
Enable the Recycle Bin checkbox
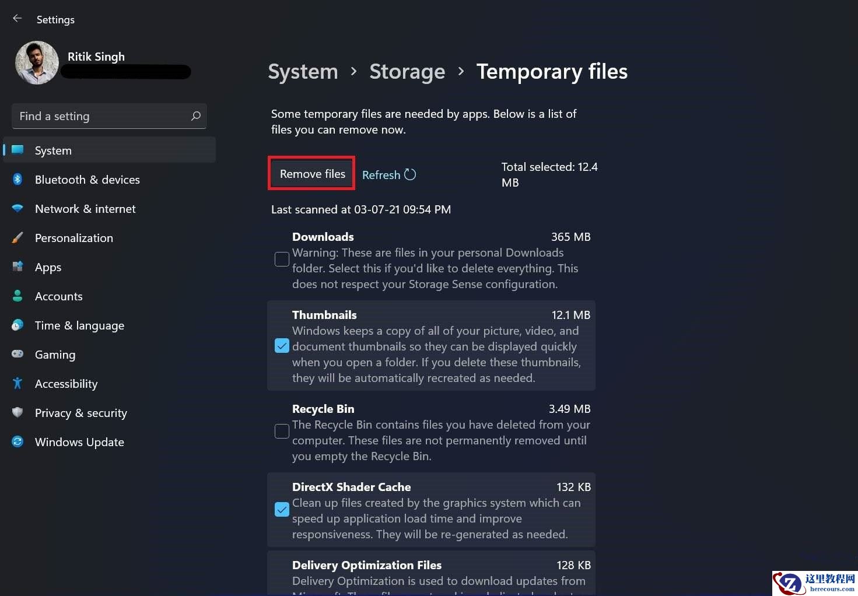coord(282,431)
